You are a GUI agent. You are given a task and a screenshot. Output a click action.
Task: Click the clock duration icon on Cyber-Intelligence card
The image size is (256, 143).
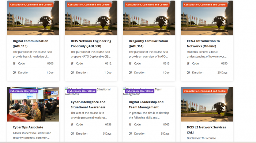point(72,134)
